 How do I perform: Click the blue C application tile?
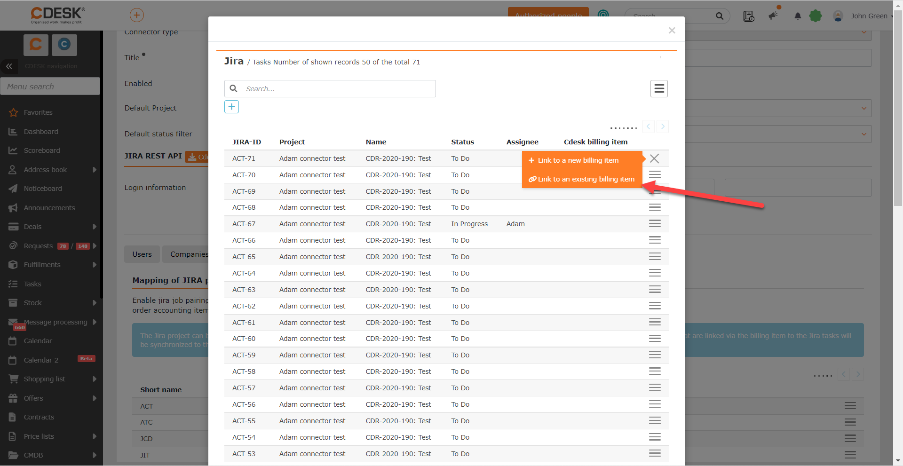(x=64, y=45)
